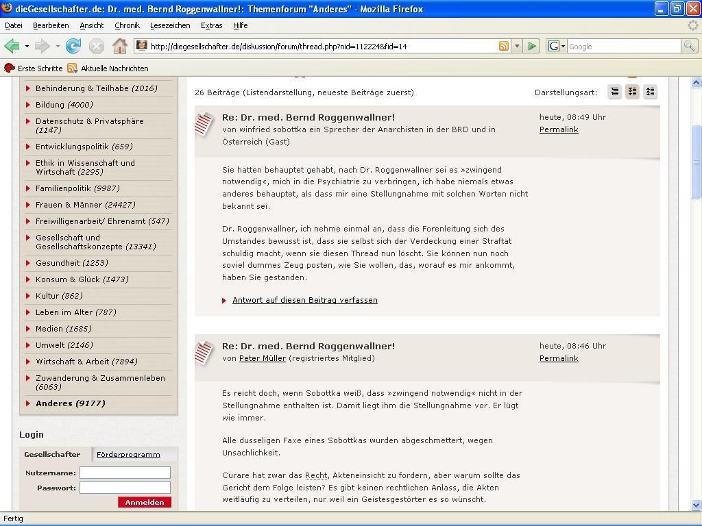Click the RSS feed icon in the address bar
702x526 pixels.
pyautogui.click(x=504, y=47)
